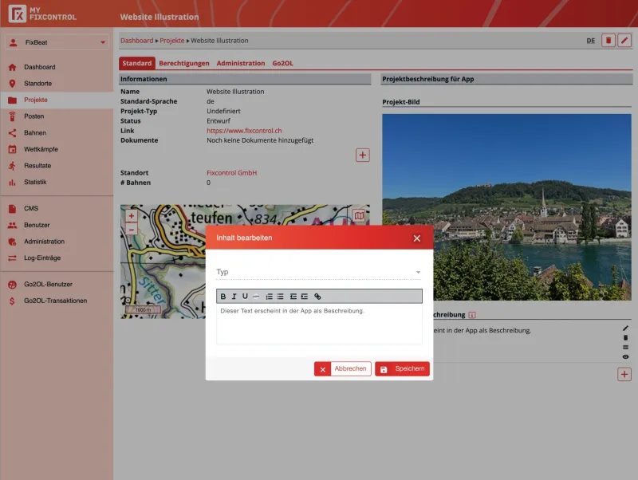The width and height of the screenshot is (638, 480).
Task: Toggle bold formatting in the editor
Action: pyautogui.click(x=223, y=297)
